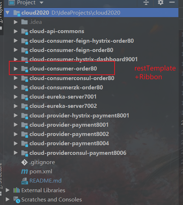Screen dimensions: 183x205
Task: Click the External Libraries bar-chart icon
Action: (x=17, y=190)
